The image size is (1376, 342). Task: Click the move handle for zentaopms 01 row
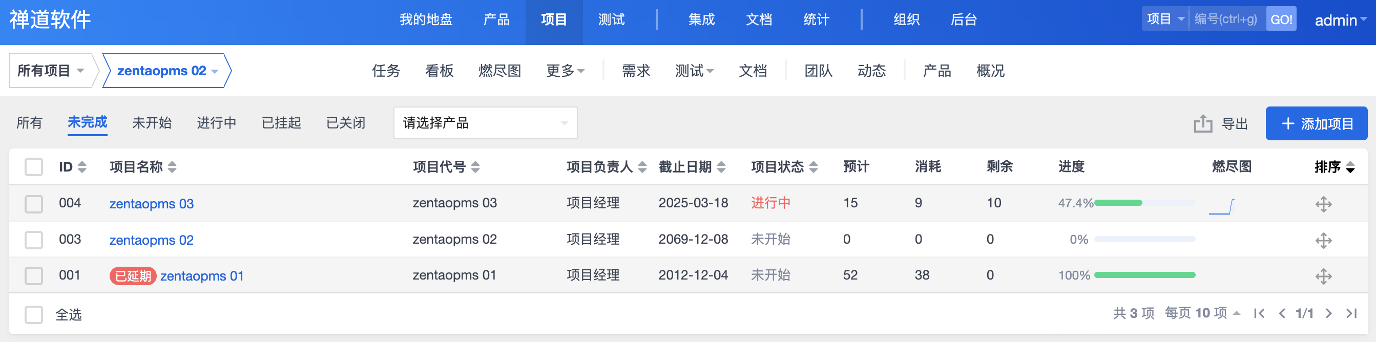tap(1323, 276)
